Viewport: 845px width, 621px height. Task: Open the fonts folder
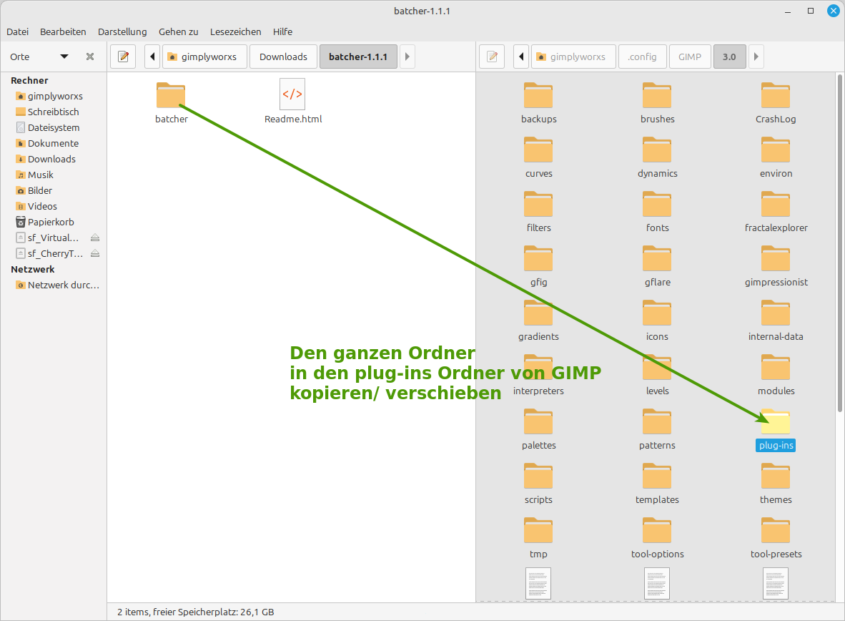[657, 204]
